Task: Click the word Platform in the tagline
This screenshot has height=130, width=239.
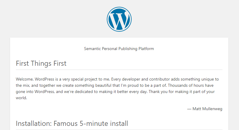Action: 146,49
